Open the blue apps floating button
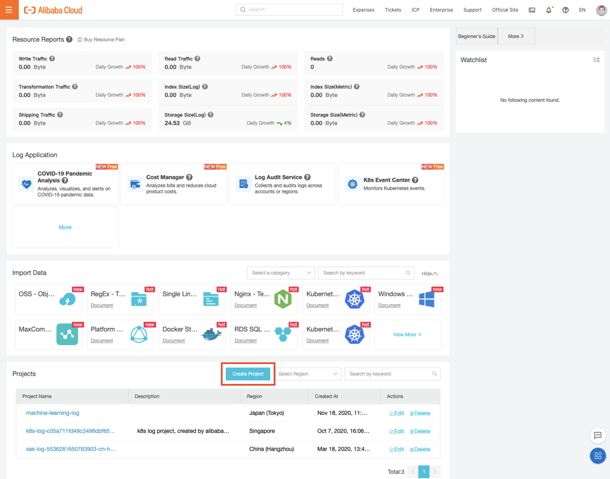Viewport: 610px width, 479px height. point(598,456)
